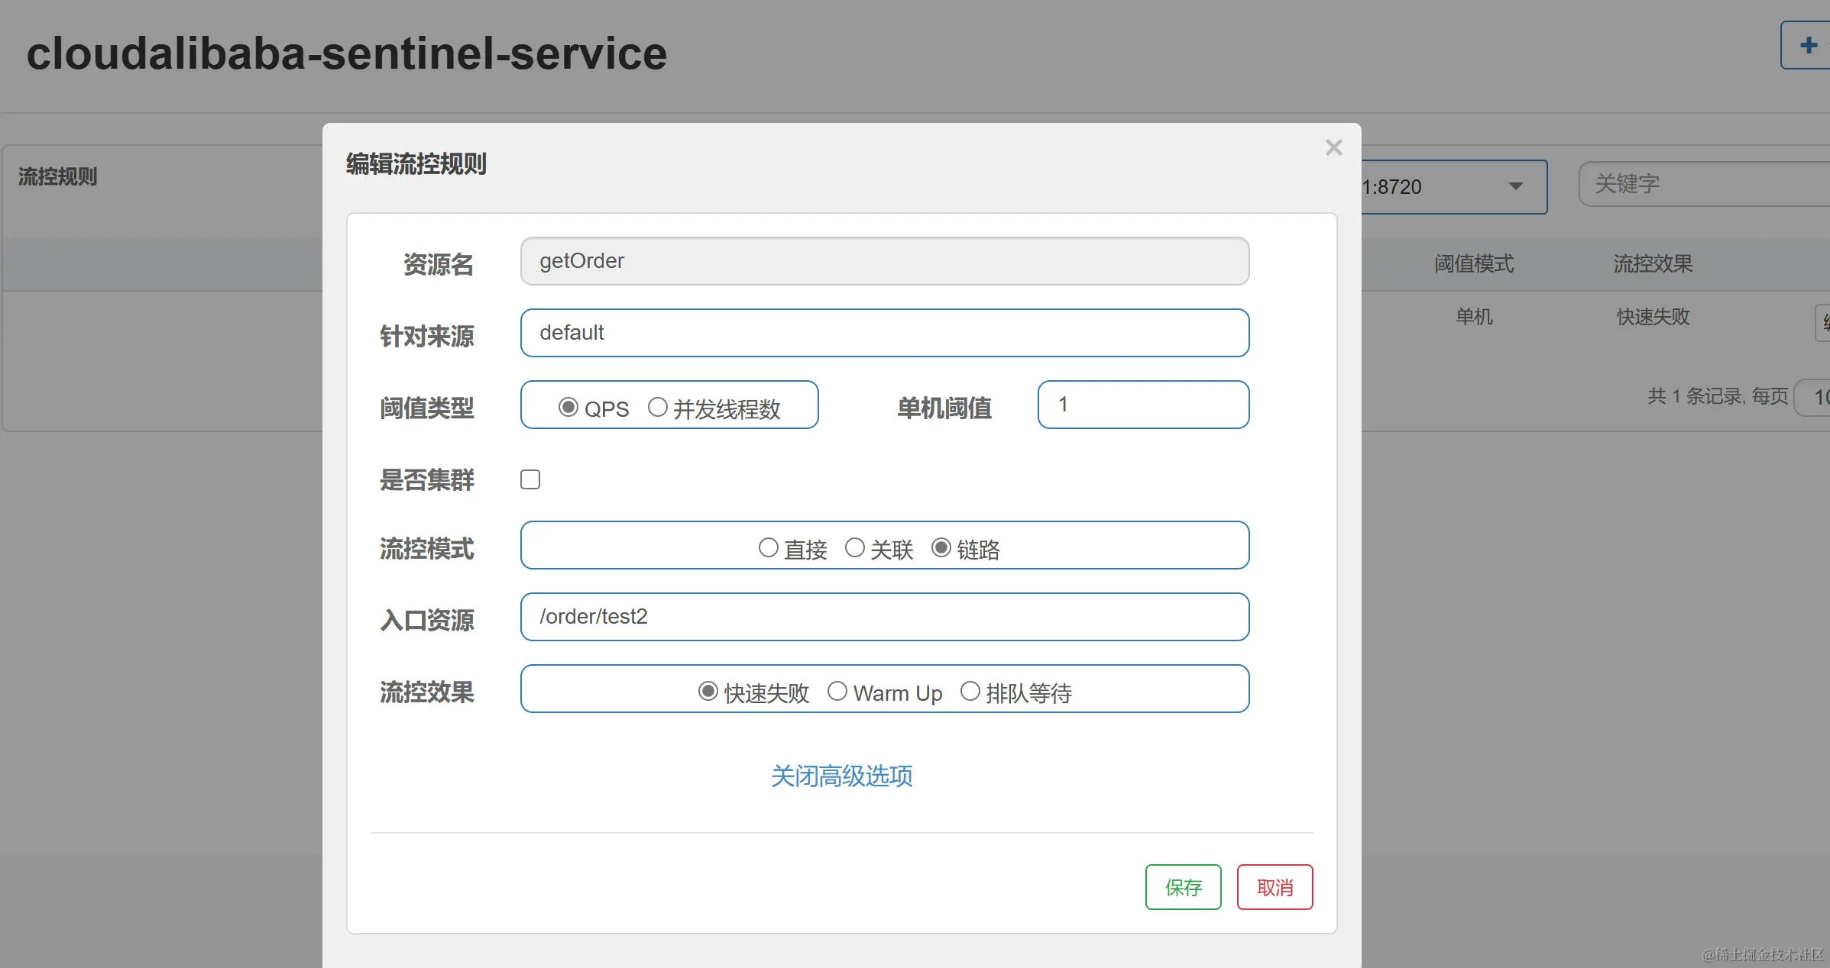Collapse options via 关闭高级选项 link

coord(841,776)
